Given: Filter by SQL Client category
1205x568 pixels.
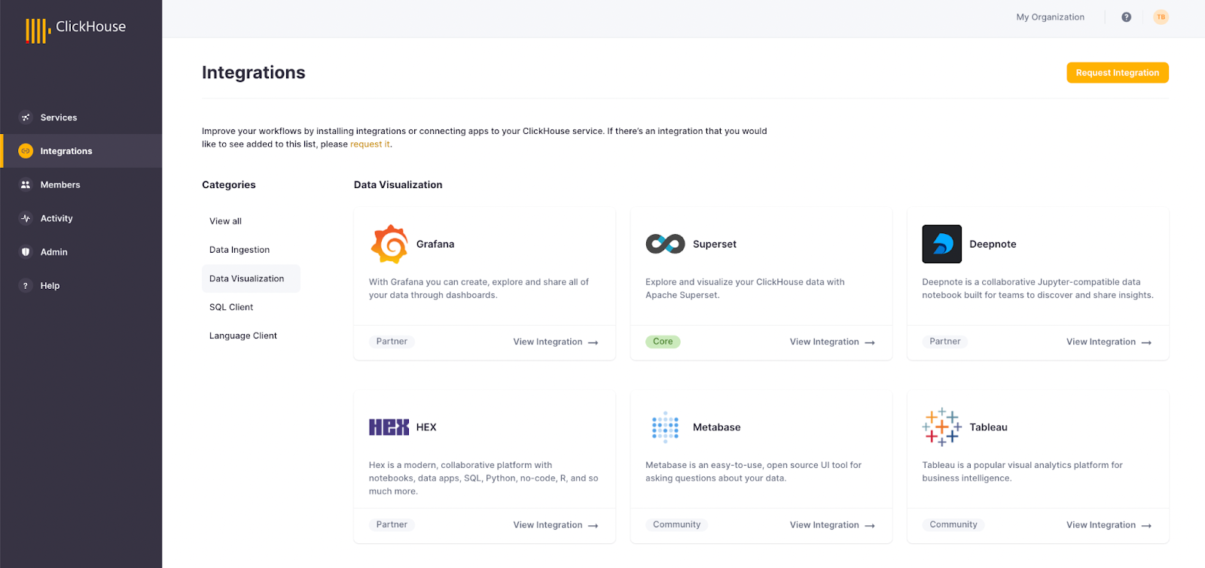Looking at the screenshot, I should 231,307.
